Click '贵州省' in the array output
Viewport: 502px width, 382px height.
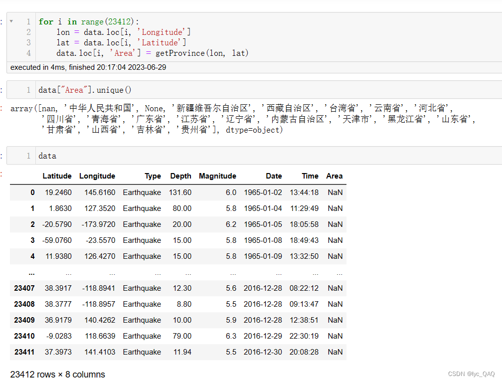(195, 130)
